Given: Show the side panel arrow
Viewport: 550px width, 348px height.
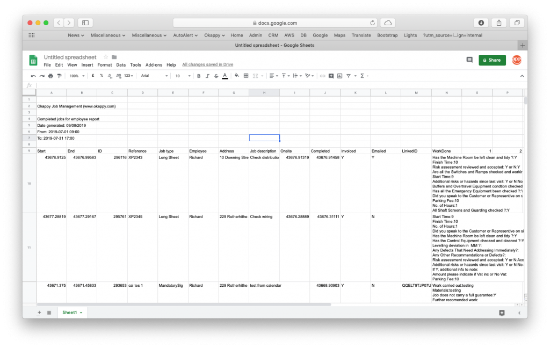Looking at the screenshot, I should [x=519, y=313].
